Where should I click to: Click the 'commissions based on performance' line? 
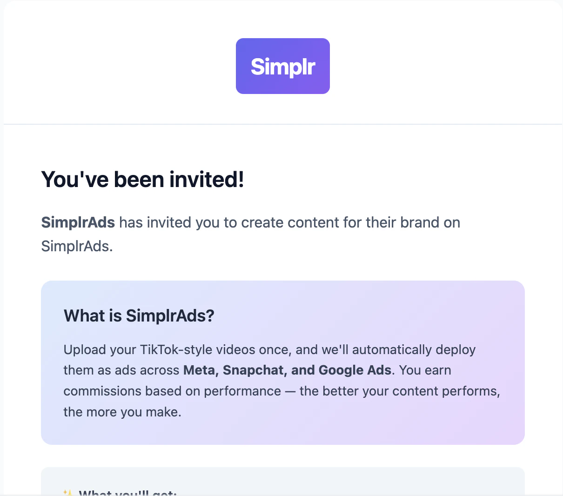[172, 391]
